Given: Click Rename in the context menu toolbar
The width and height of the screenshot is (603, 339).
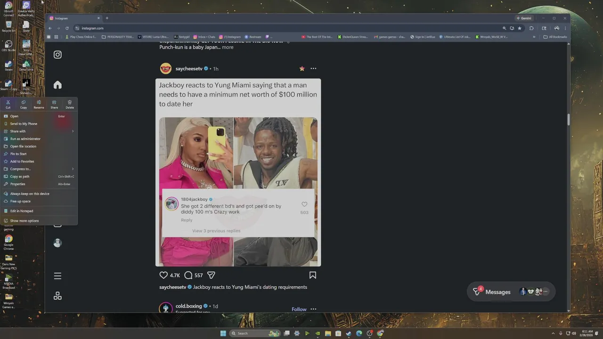Looking at the screenshot, I should (39, 104).
